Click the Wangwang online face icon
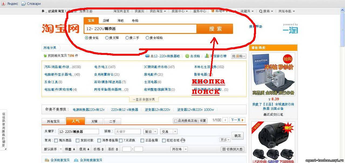This screenshot has height=163, width=345. 183,140
